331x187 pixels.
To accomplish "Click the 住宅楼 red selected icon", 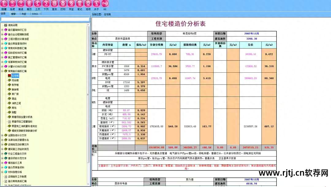I will tap(9, 75).
